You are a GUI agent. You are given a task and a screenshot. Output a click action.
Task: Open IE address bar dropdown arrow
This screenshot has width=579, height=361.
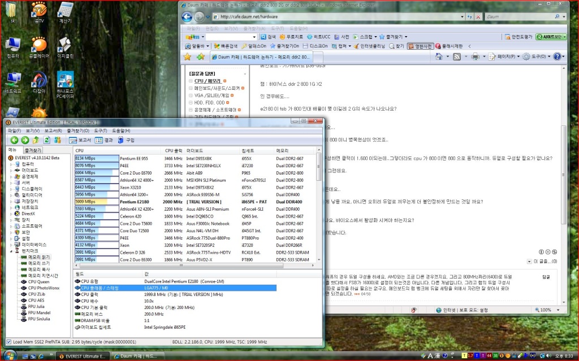click(462, 16)
